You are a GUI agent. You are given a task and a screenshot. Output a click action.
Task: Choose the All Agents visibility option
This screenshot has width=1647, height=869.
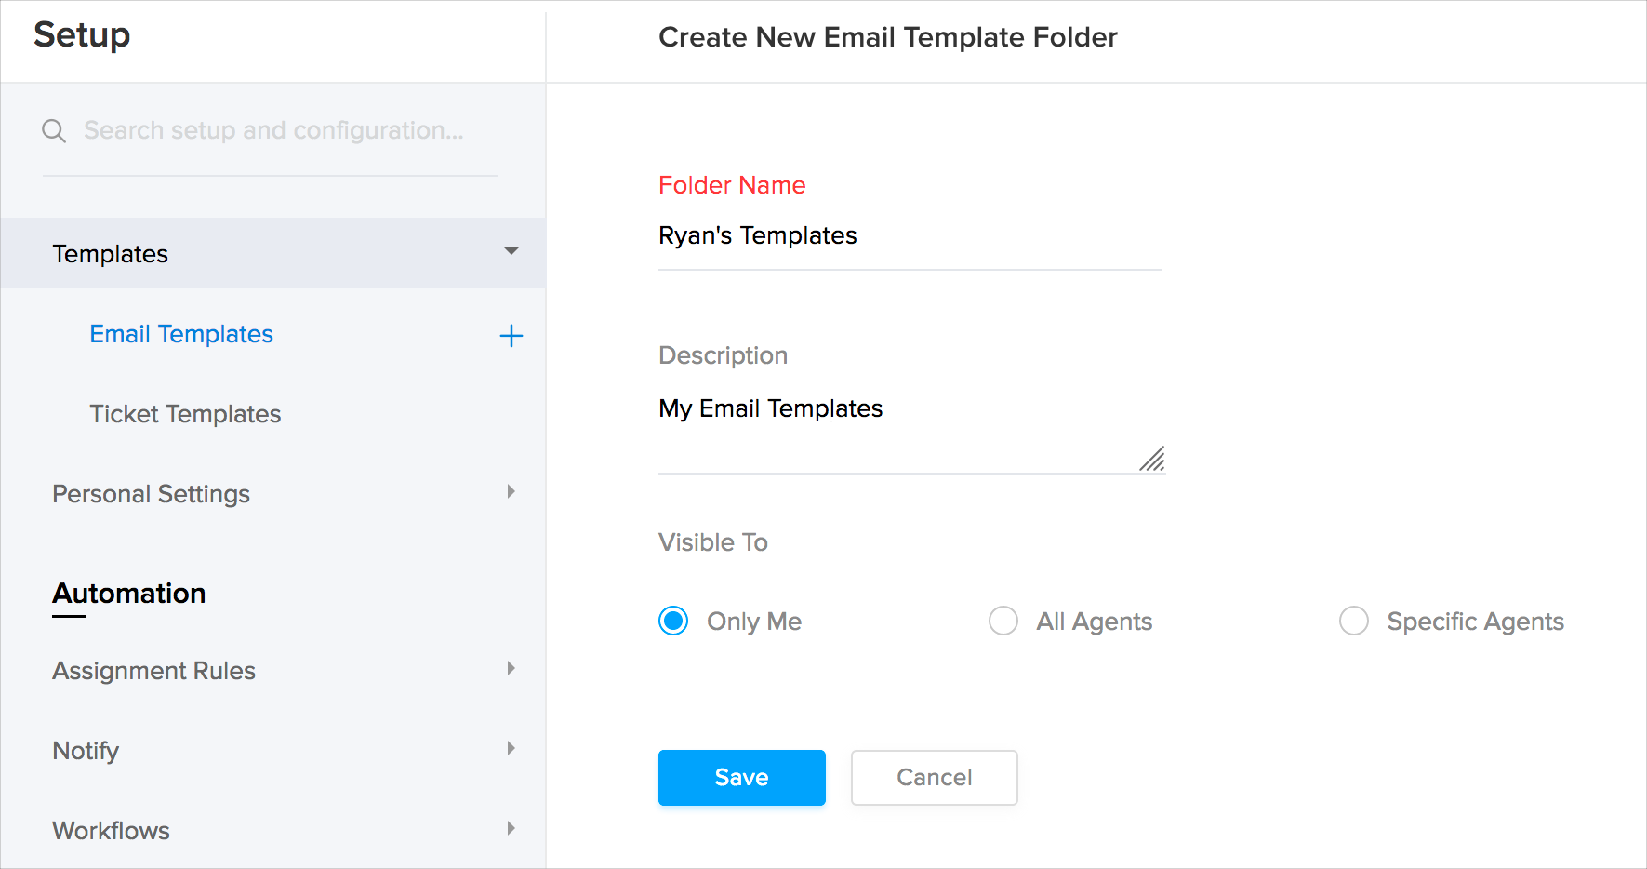point(1003,621)
